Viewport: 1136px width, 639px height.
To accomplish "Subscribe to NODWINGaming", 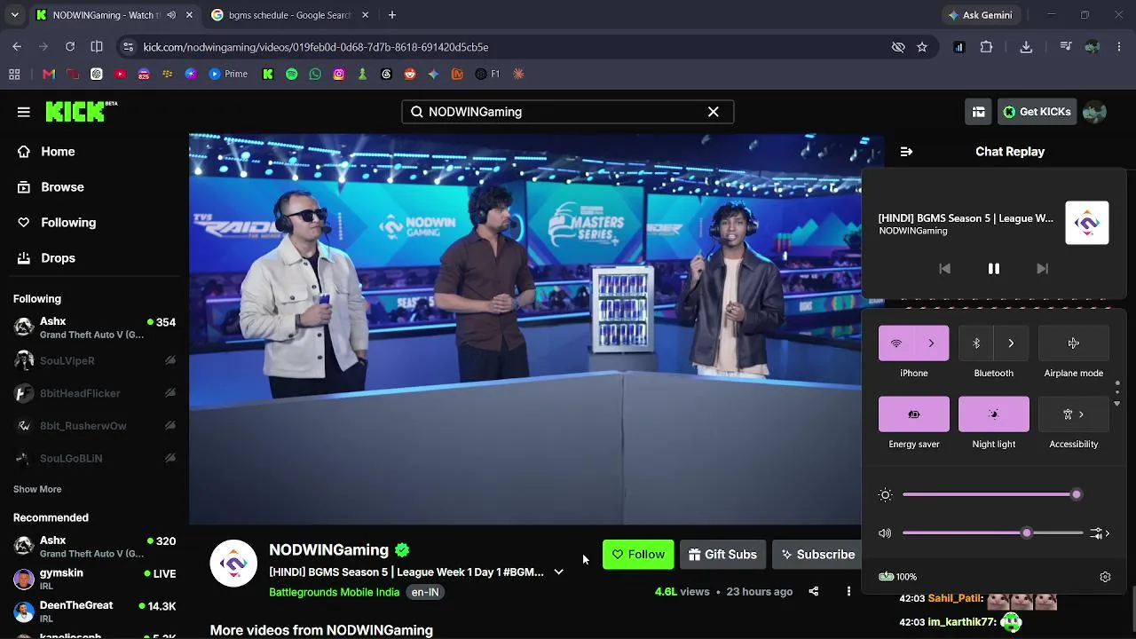I will pyautogui.click(x=817, y=555).
